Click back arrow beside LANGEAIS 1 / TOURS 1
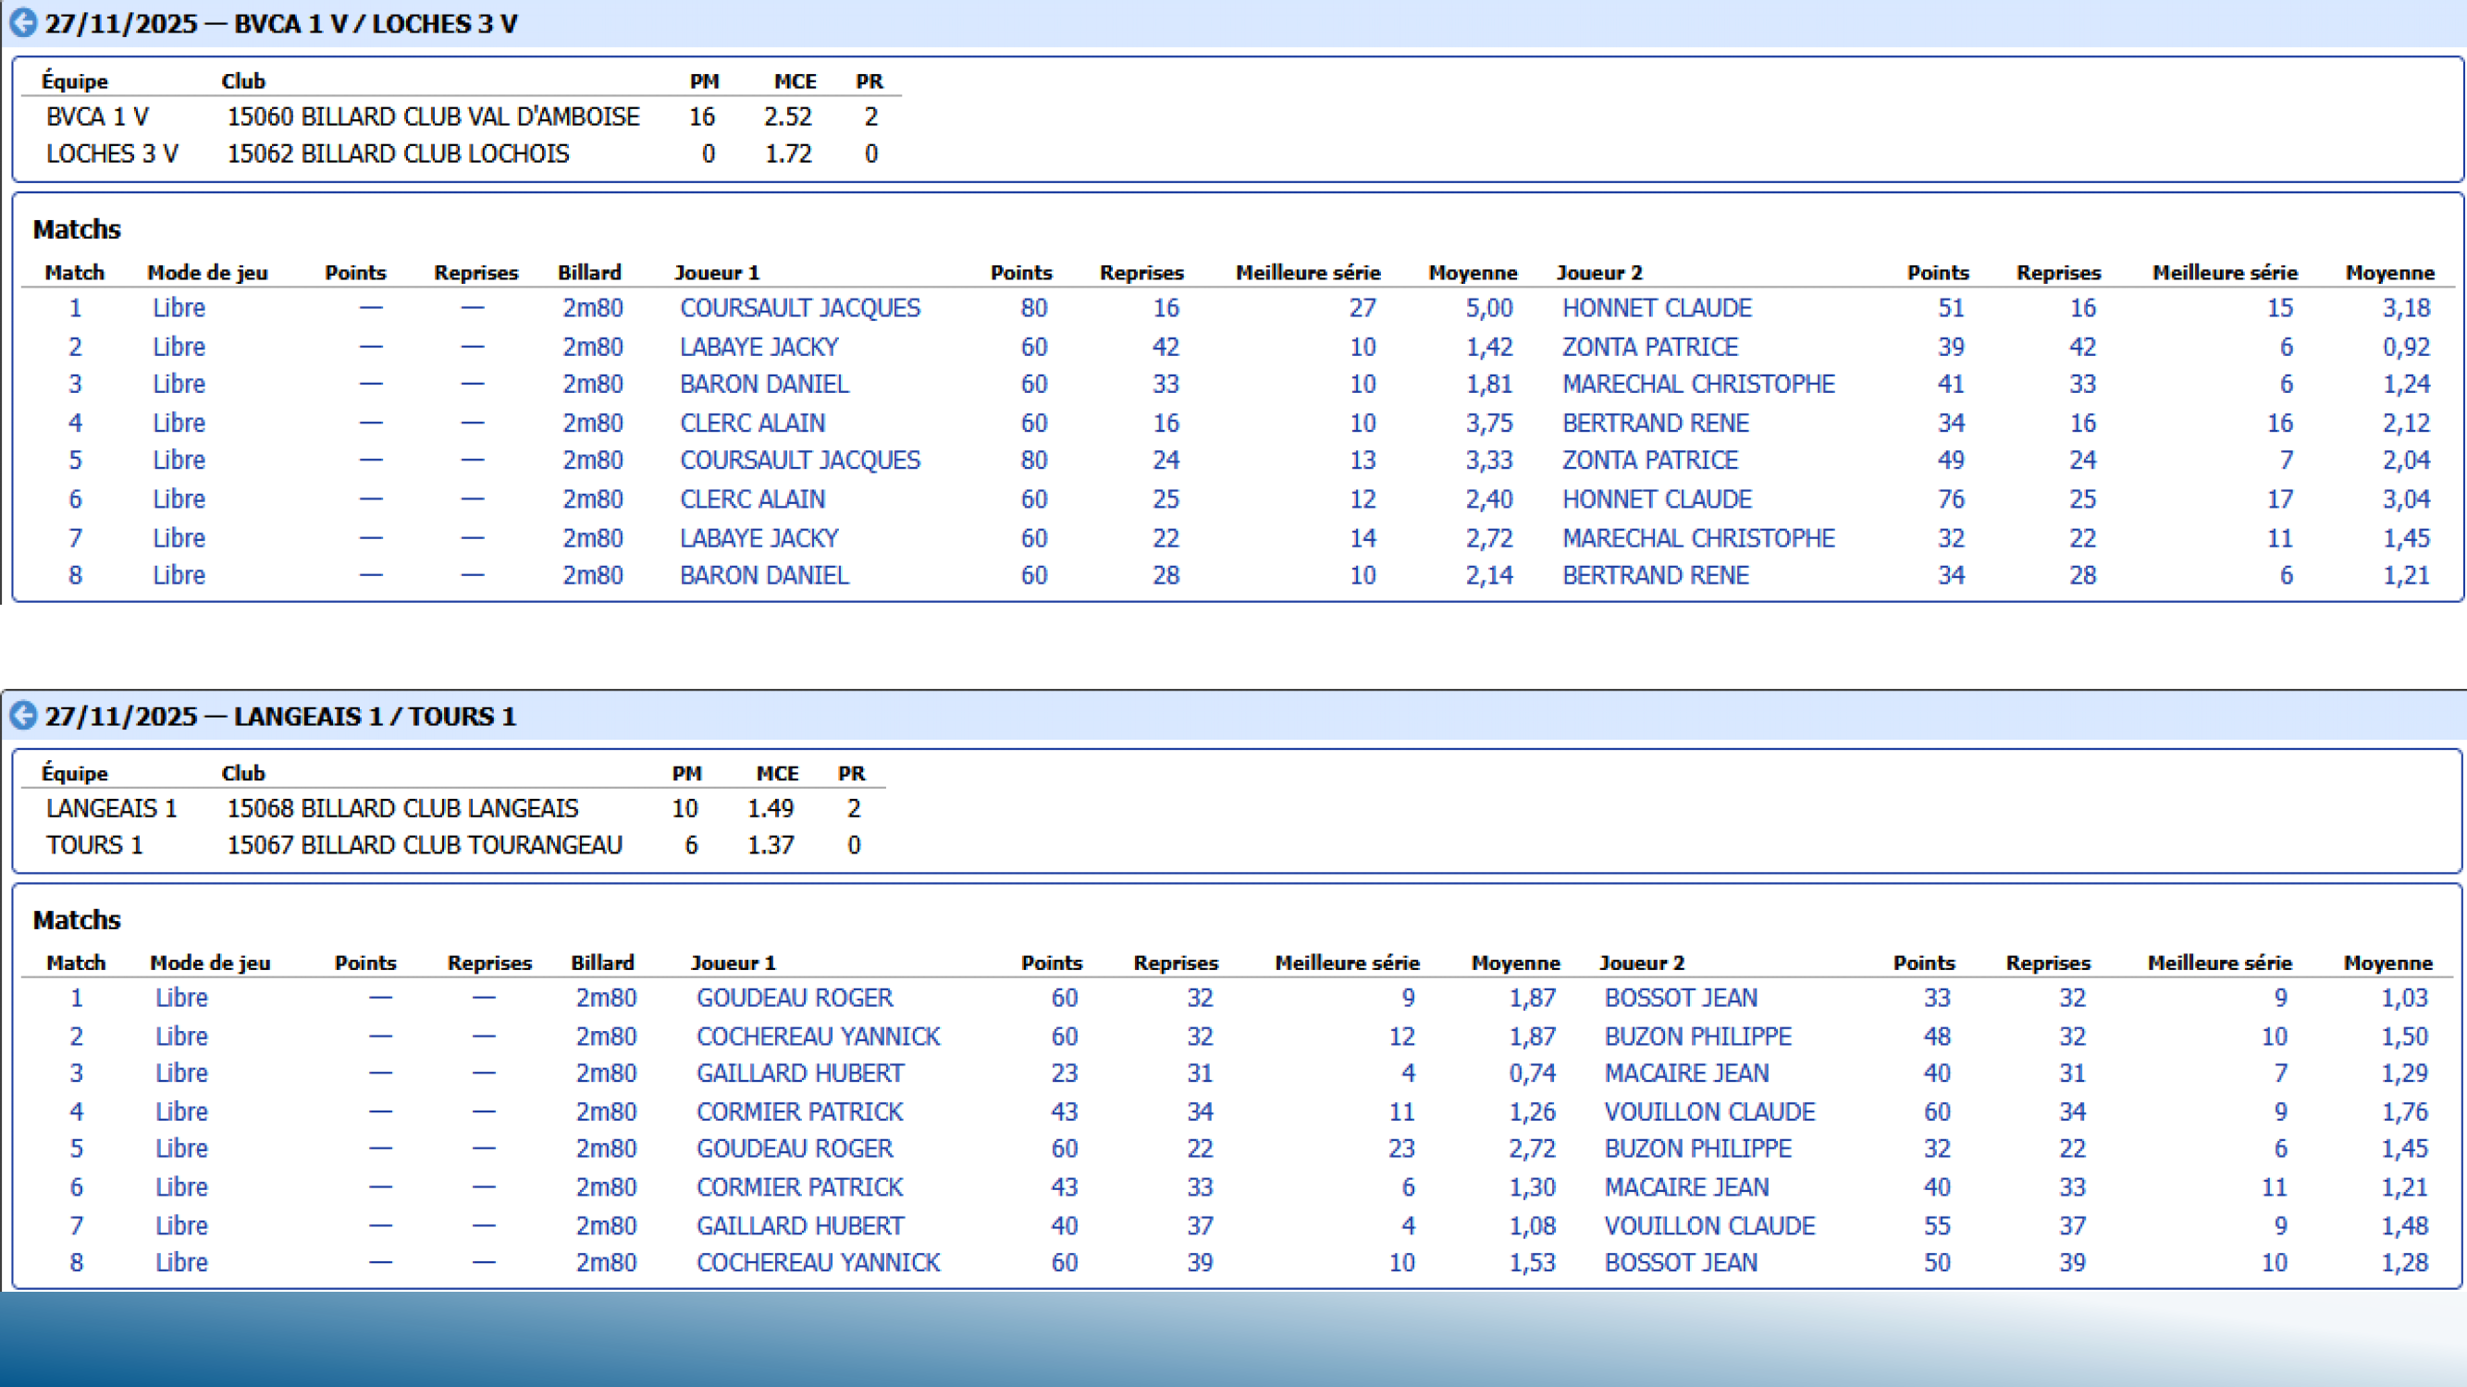The width and height of the screenshot is (2467, 1387). (x=23, y=715)
